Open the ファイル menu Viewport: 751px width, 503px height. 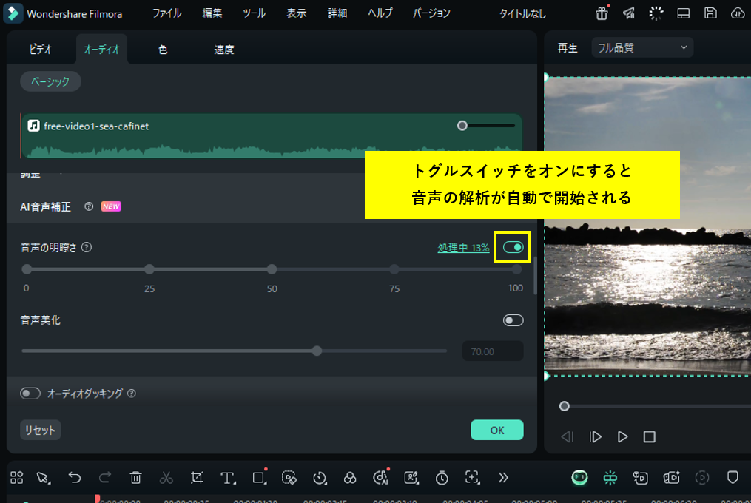pos(167,13)
